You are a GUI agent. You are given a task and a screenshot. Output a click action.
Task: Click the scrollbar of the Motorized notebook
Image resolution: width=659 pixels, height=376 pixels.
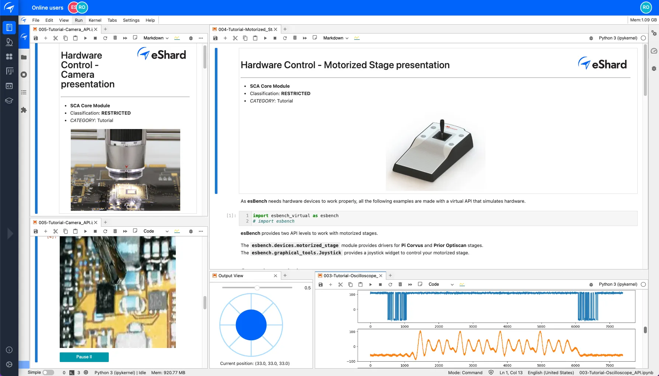645,70
